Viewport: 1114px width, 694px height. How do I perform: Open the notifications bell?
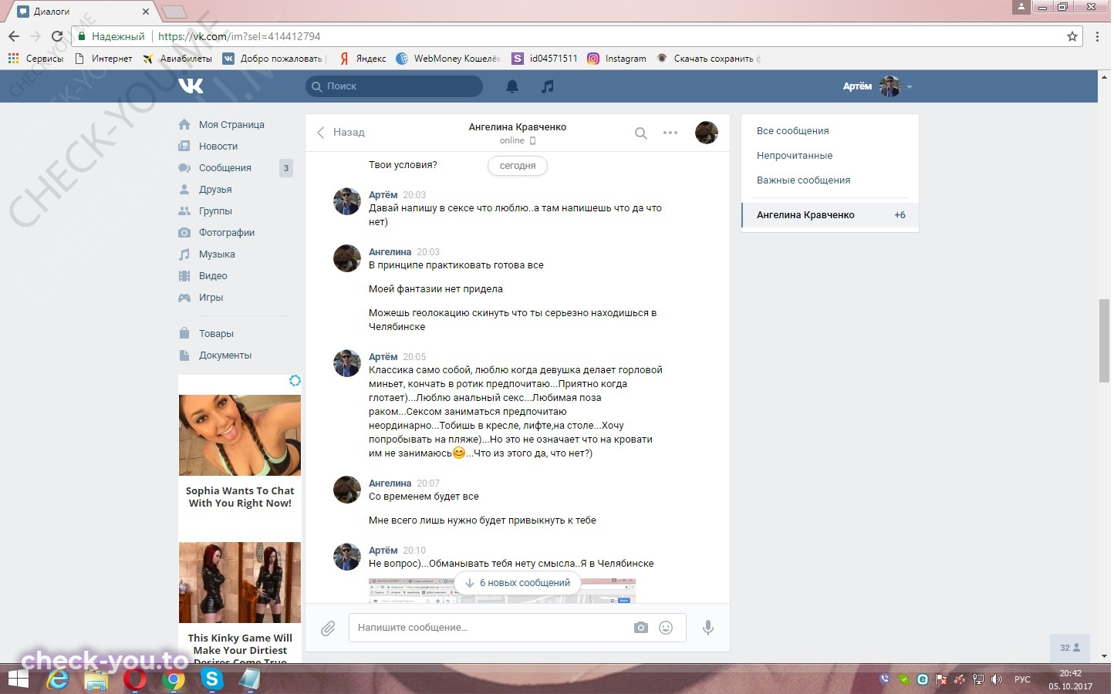click(512, 86)
